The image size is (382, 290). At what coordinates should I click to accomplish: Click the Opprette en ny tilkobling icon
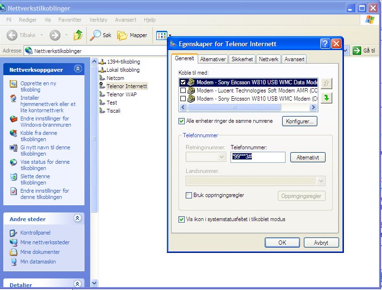[14, 84]
